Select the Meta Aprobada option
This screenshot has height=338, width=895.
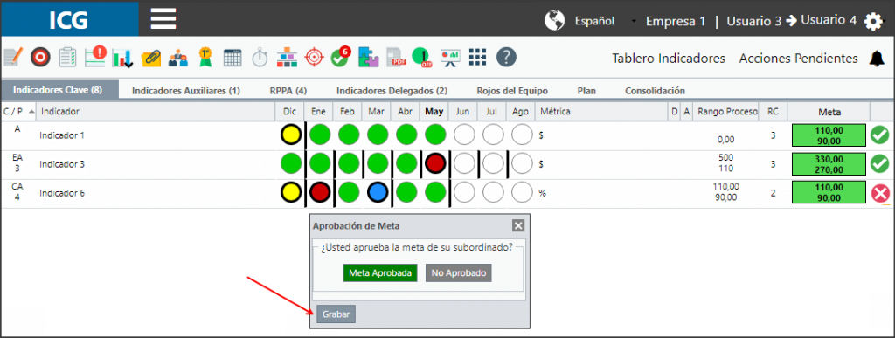pyautogui.click(x=380, y=273)
